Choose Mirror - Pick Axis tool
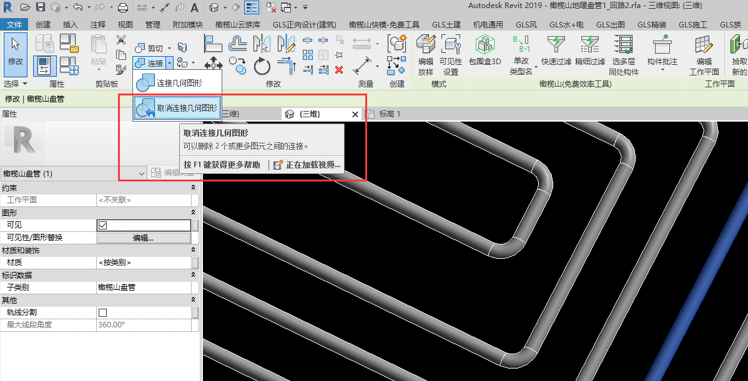 [262, 44]
